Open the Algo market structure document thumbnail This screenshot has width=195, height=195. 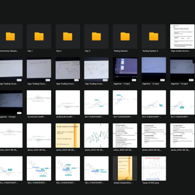click(x=182, y=37)
